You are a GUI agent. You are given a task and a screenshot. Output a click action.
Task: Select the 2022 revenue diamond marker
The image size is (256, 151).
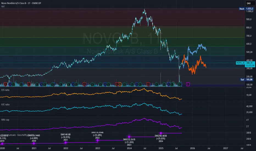click(x=98, y=140)
